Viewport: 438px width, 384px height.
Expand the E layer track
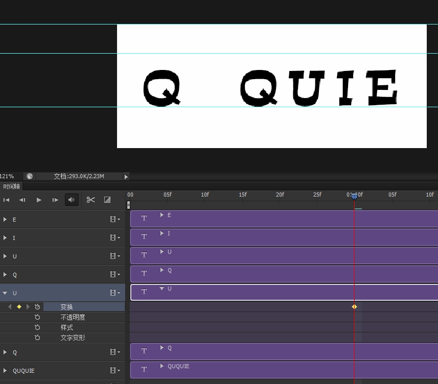tap(5, 220)
